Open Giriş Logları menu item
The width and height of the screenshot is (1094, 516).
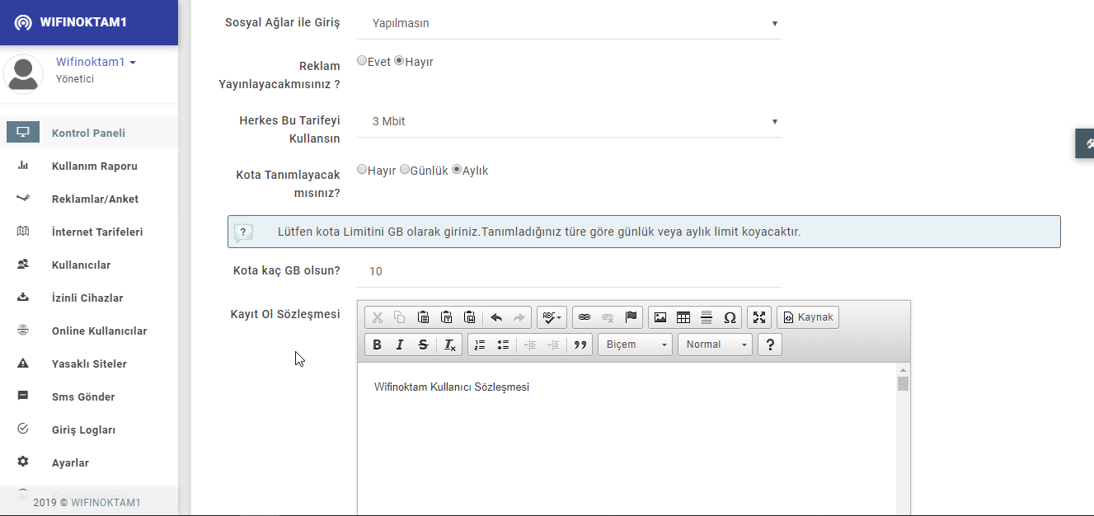pos(89,429)
